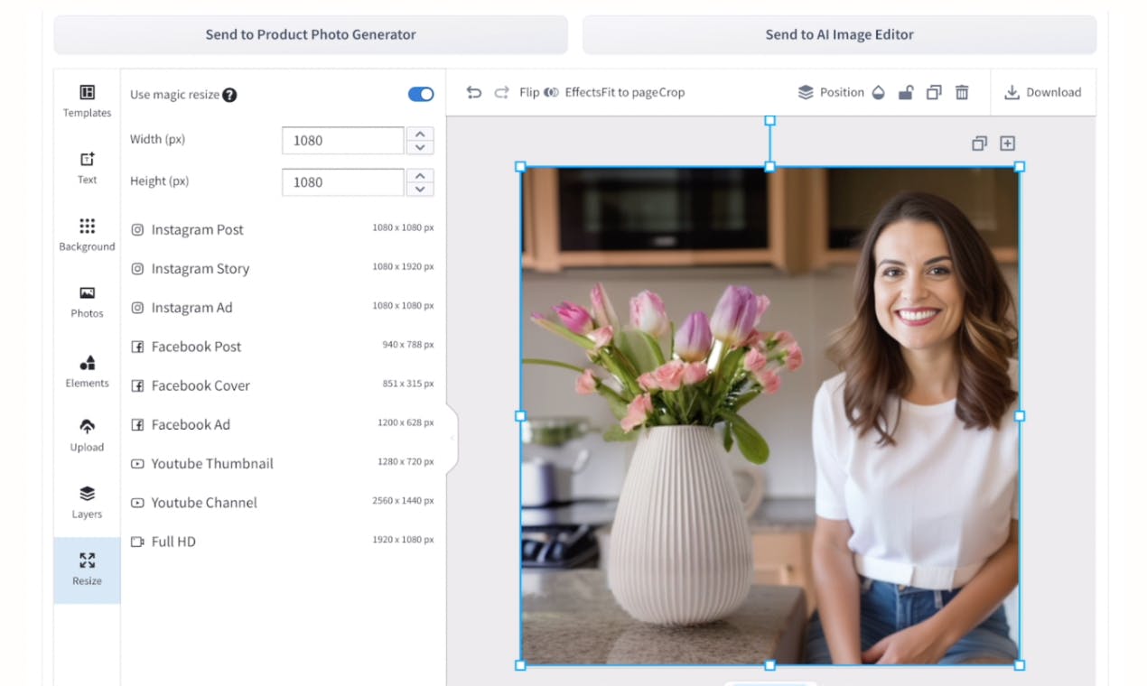Select the Crop tool
1147x686 pixels.
671,92
